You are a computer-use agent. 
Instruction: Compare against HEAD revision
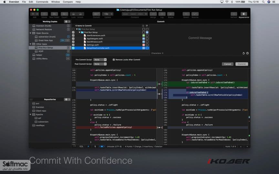pos(133,14)
